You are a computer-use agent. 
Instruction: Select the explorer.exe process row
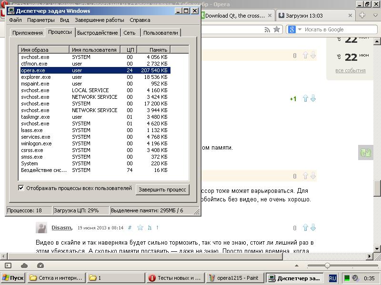(x=95, y=77)
